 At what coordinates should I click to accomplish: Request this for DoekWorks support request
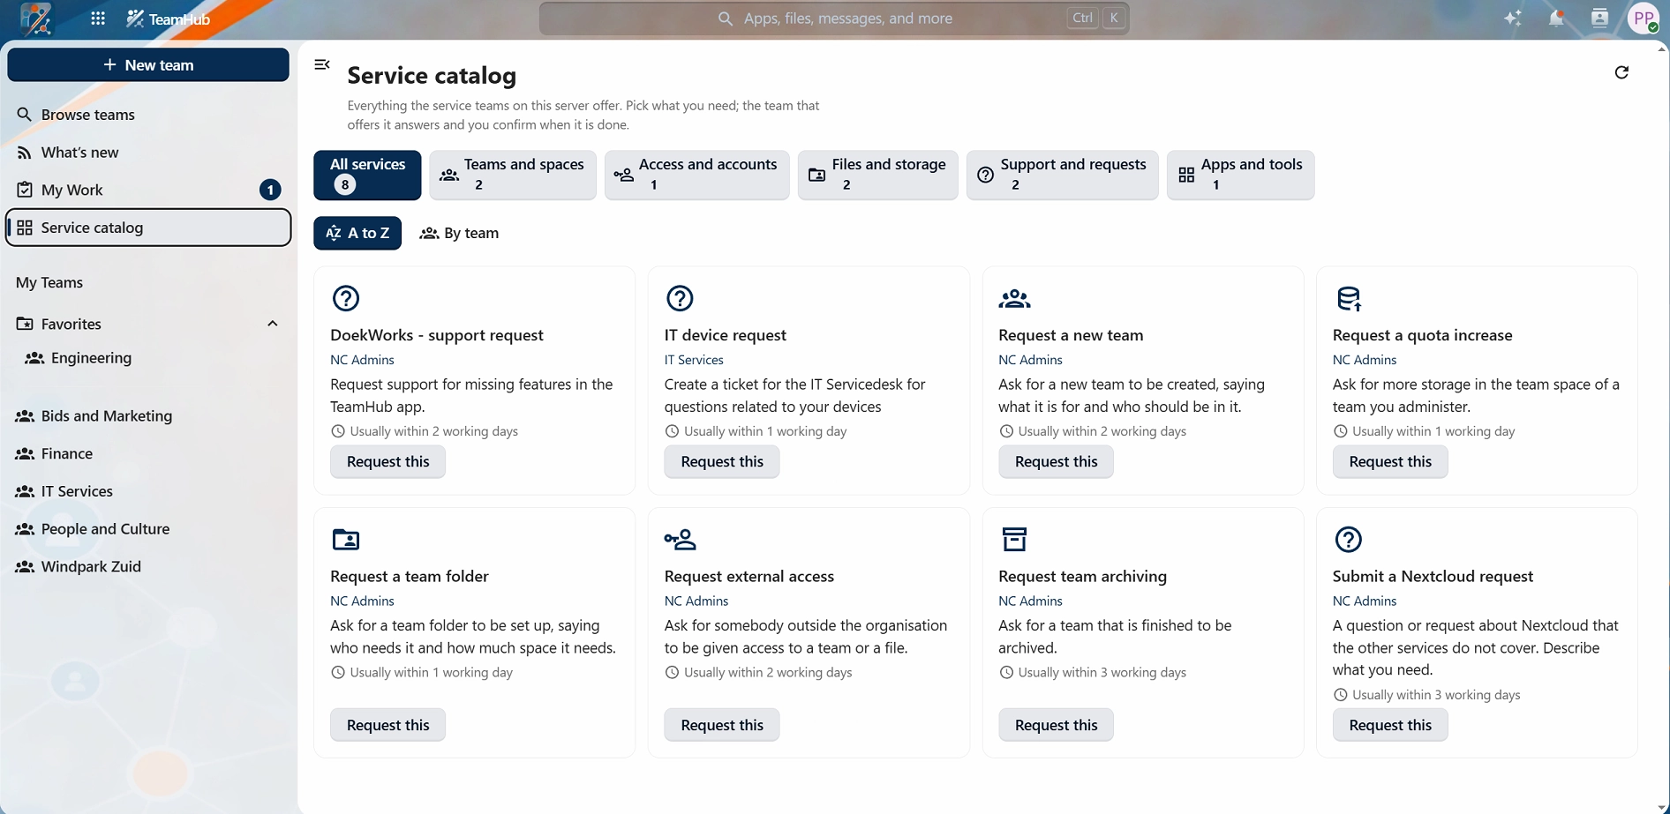tap(388, 461)
